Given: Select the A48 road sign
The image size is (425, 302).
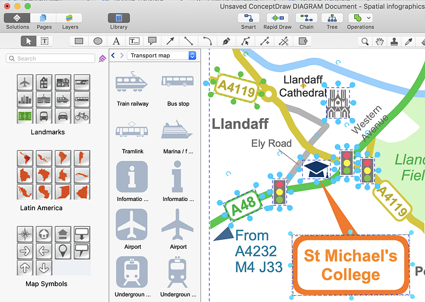Looking at the screenshot, I should click(243, 205).
